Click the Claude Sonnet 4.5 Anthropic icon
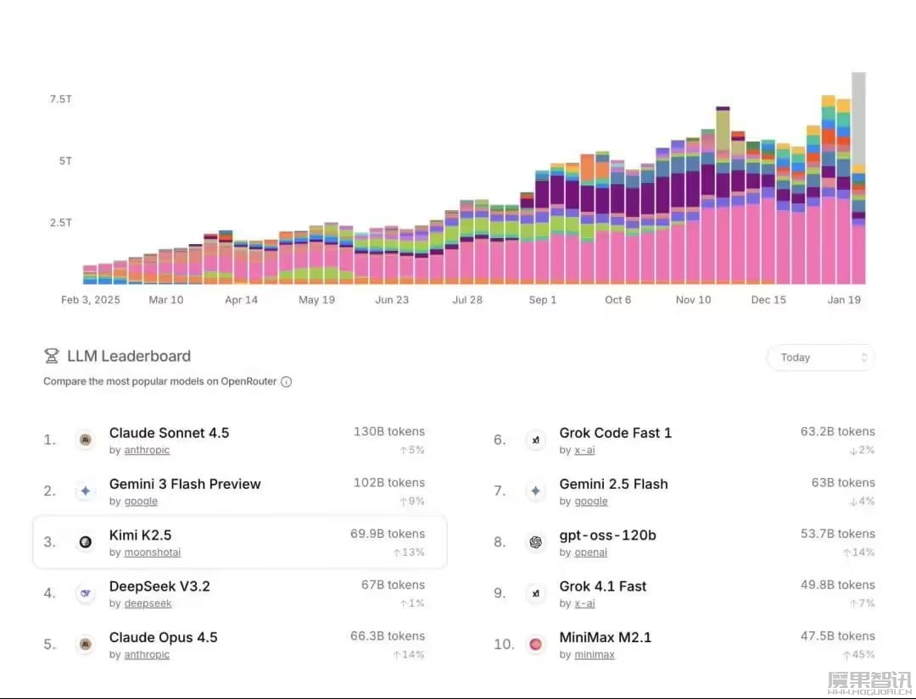The image size is (916, 699). click(85, 440)
